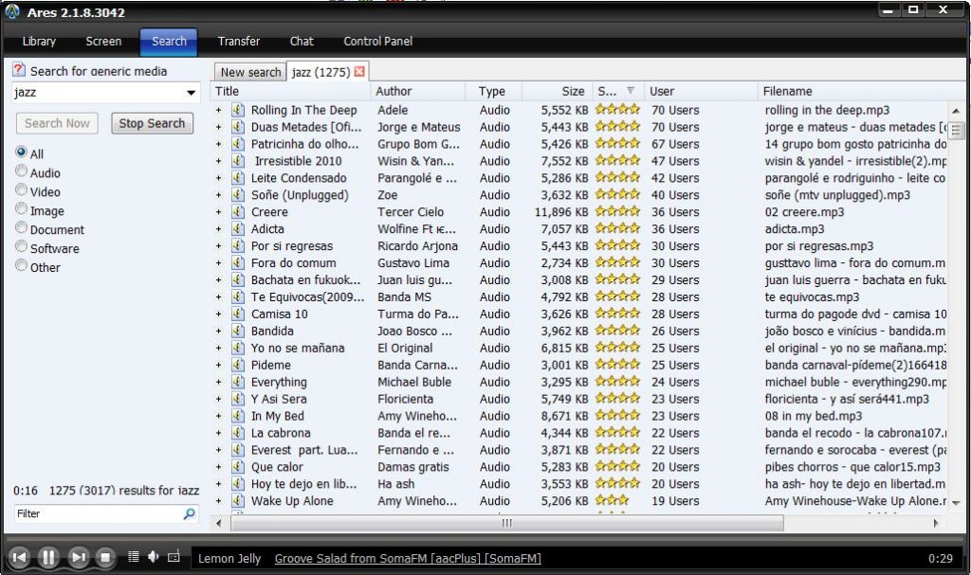Click the help icon beside Search for generic media
The image size is (971, 575).
19,70
